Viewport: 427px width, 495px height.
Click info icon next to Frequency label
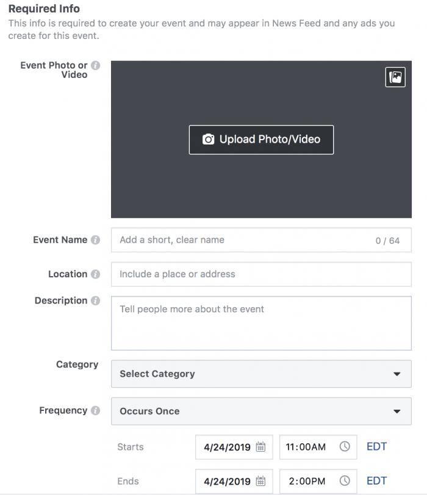point(95,410)
